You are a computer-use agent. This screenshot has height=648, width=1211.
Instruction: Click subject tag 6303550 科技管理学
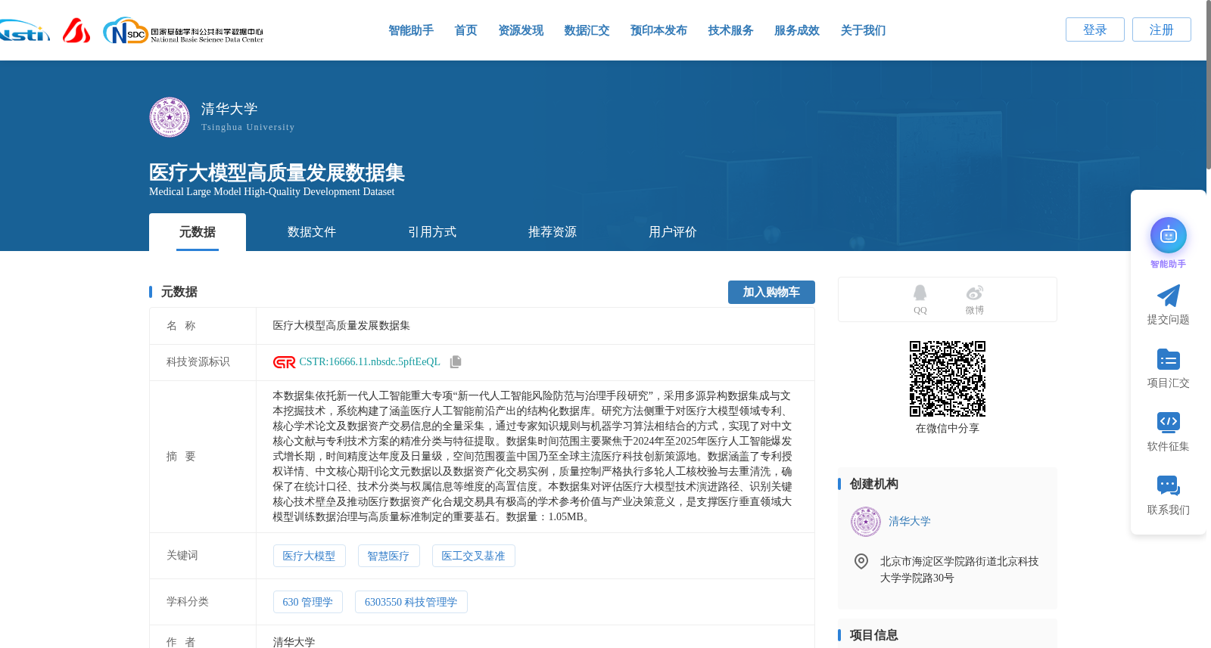(x=411, y=602)
